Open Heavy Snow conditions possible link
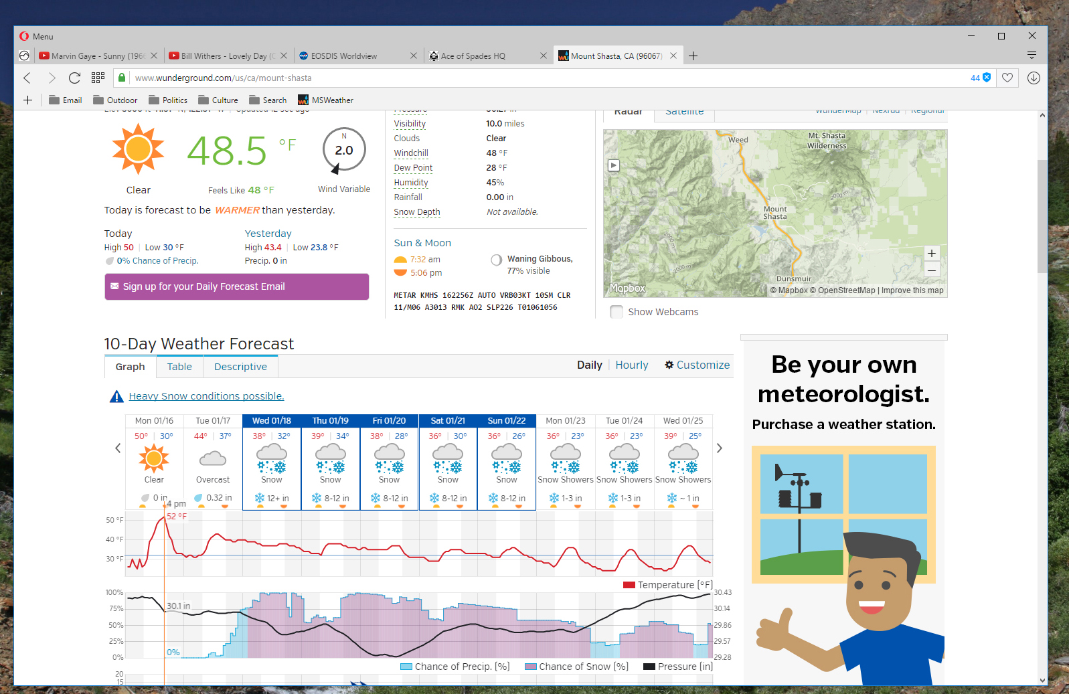The height and width of the screenshot is (694, 1069). tap(206, 396)
